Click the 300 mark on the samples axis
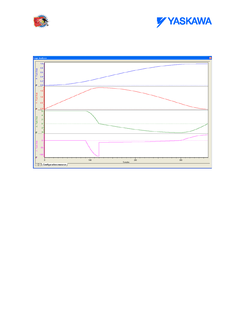 (181, 160)
